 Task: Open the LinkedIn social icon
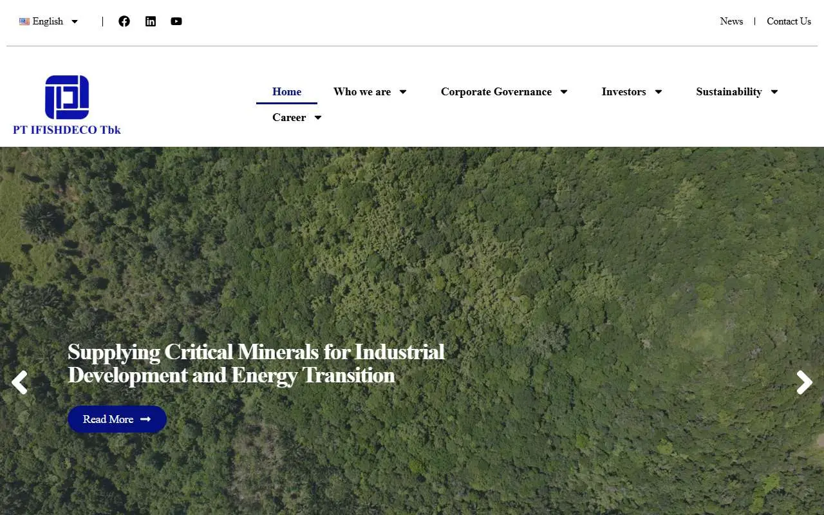pos(151,21)
